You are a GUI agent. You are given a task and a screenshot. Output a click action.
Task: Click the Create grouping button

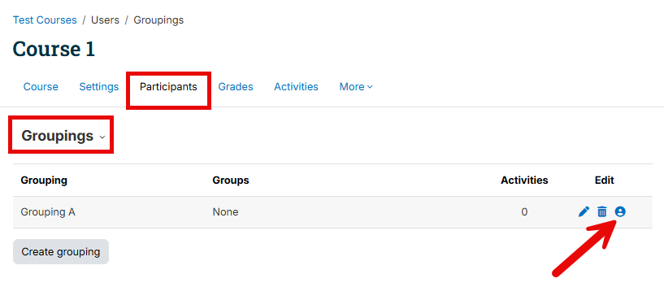[x=61, y=252]
